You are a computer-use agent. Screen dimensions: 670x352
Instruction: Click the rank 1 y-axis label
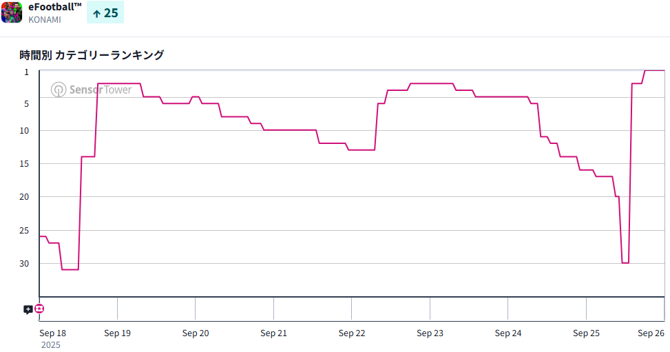[x=26, y=72]
